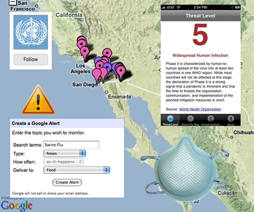Click the email privacy notice text
The width and height of the screenshot is (254, 212).
[50, 193]
